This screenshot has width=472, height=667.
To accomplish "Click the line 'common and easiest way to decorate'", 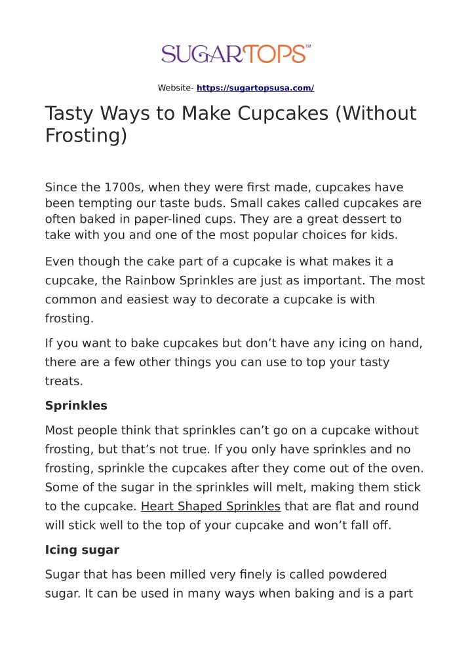I will click(210, 299).
